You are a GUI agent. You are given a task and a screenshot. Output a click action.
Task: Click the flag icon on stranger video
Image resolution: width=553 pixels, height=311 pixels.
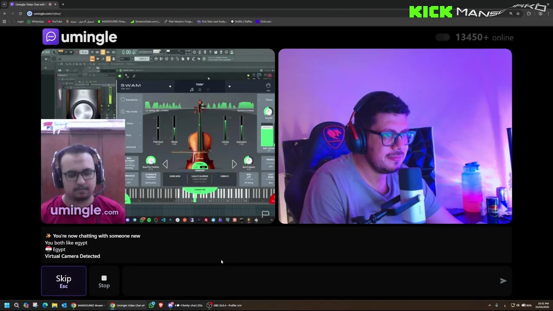[265, 214]
